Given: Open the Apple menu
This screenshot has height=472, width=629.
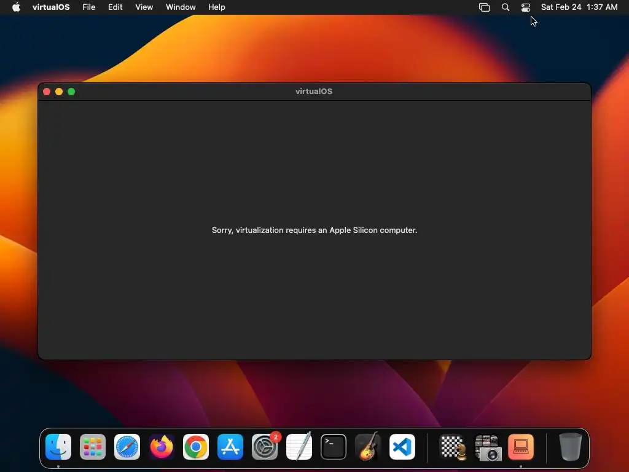Looking at the screenshot, I should [16, 7].
